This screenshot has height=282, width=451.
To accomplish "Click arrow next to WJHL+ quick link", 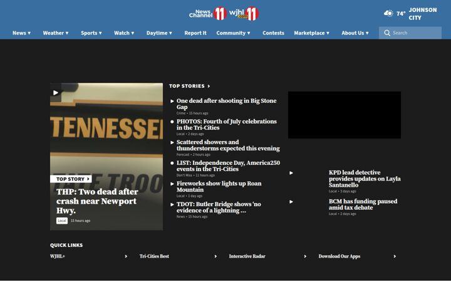I will click(126, 256).
